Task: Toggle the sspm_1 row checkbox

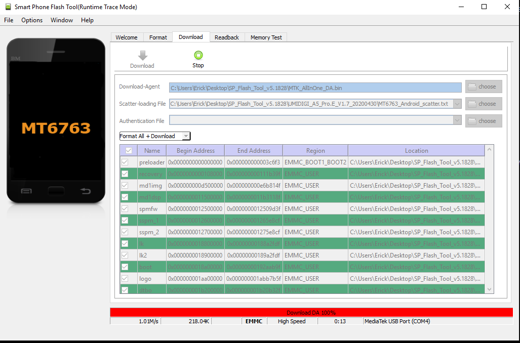Action: click(125, 221)
